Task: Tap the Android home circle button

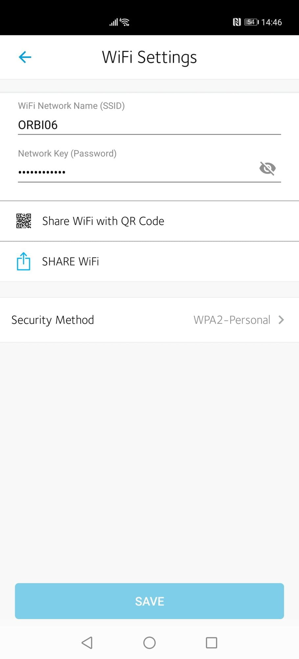Action: 149,642
